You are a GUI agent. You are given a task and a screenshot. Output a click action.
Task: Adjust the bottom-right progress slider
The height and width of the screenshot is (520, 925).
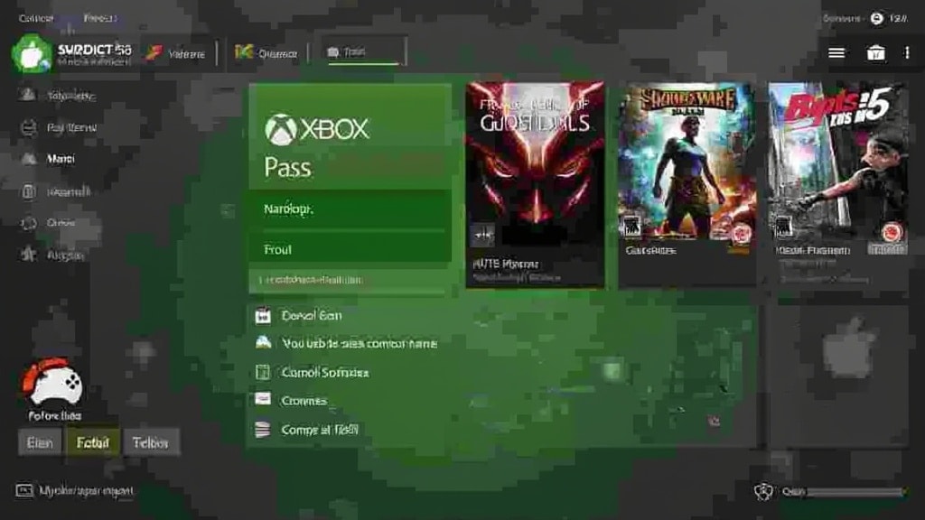(855, 491)
